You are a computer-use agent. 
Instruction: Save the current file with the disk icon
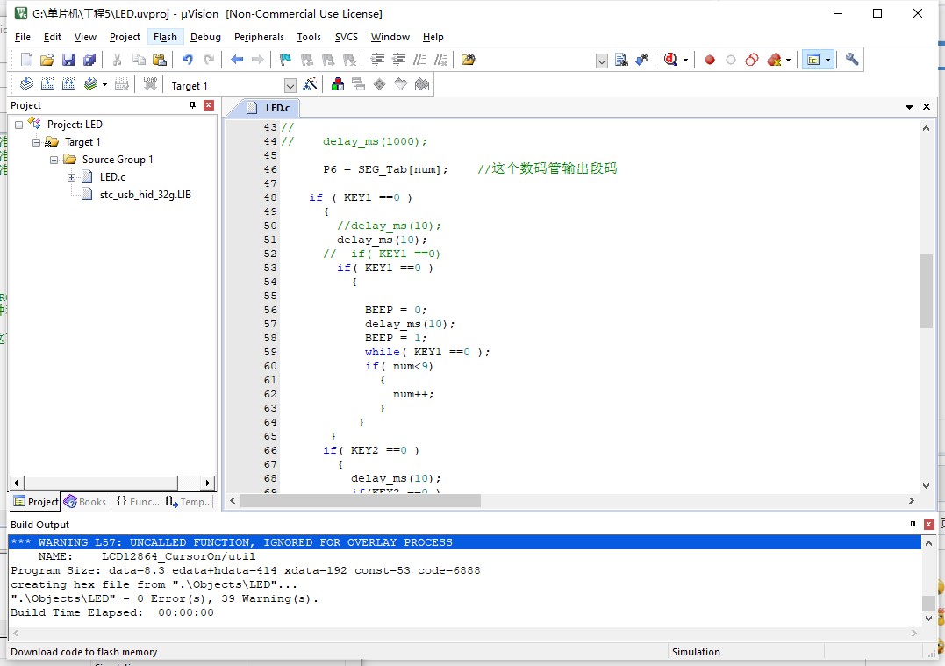coord(68,60)
